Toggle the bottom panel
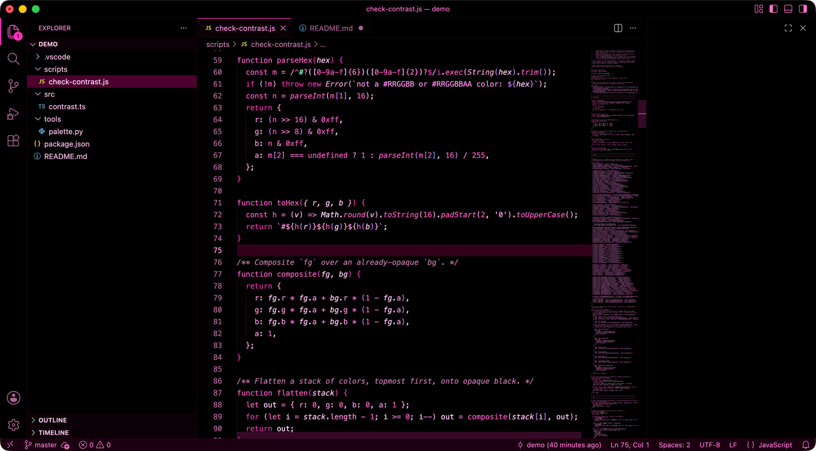Image resolution: width=816 pixels, height=451 pixels. (x=788, y=9)
